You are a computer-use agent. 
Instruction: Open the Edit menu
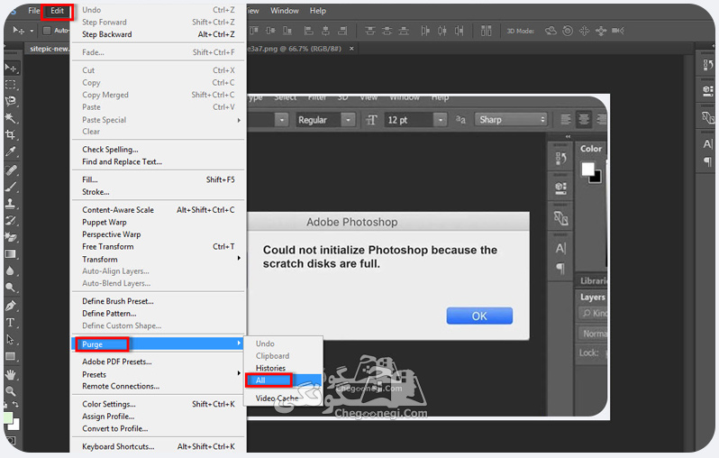57,11
